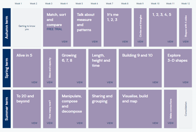
Task: Open the It's me 1, 2, 3 block
Action: (x=118, y=27)
